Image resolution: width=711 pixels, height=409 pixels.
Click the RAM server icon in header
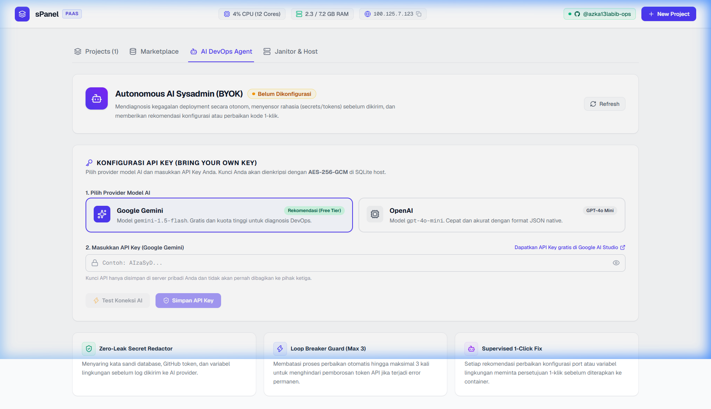coord(299,14)
